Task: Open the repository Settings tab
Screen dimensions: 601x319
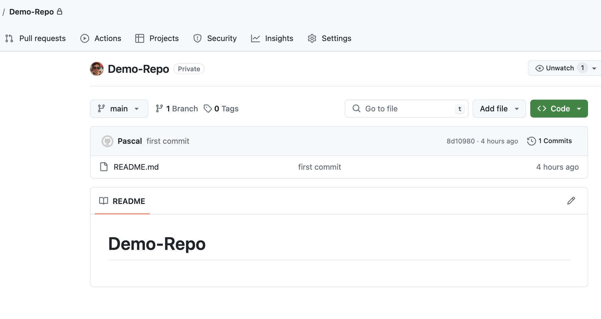Action: (330, 38)
